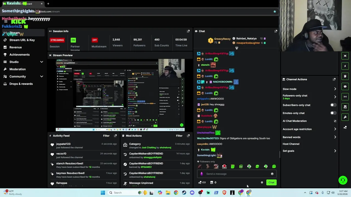Open Host Channel action
Viewport: 351px width, 197px height.
291,144
